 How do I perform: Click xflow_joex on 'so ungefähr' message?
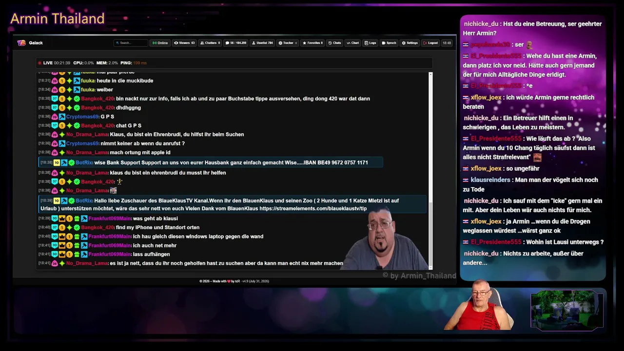pos(486,168)
